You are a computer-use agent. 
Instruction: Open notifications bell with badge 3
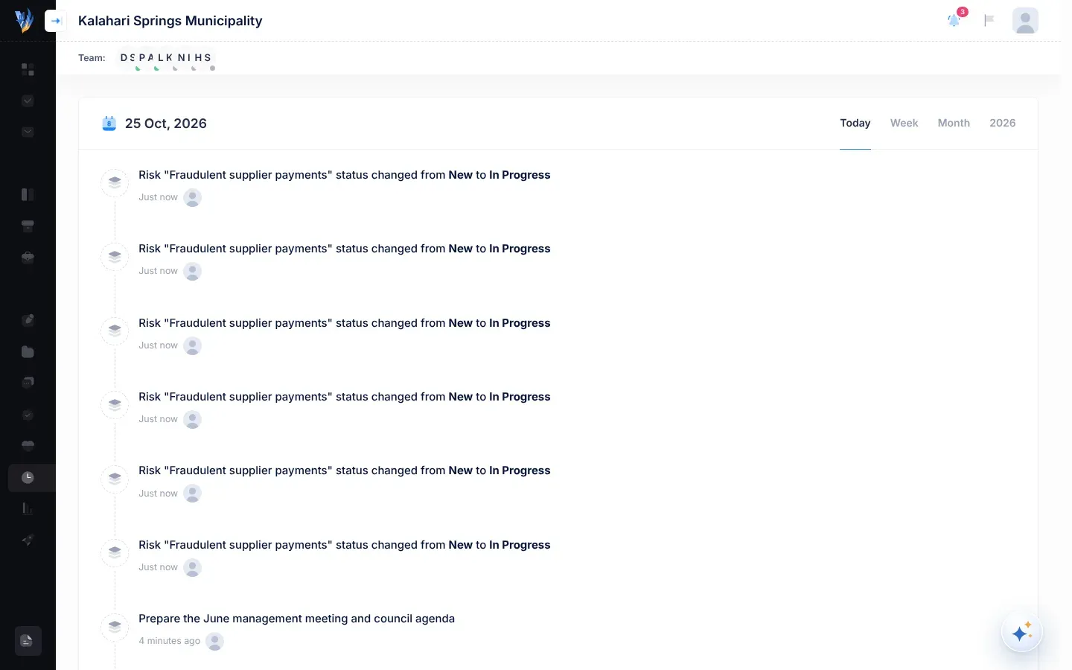954,20
